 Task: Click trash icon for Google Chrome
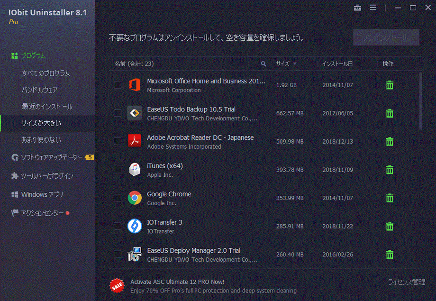(x=390, y=198)
